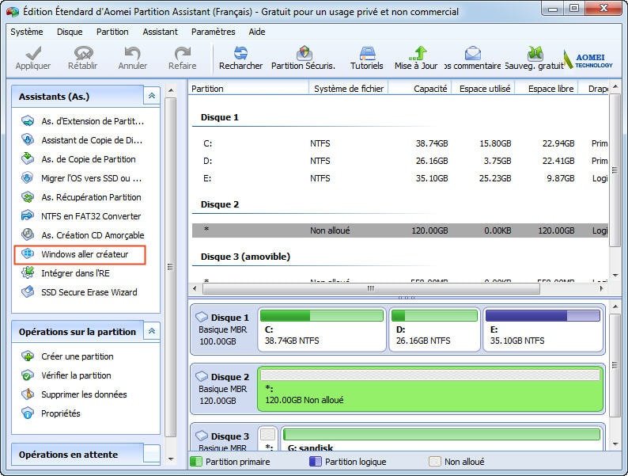This screenshot has width=628, height=476.
Task: Click the Rétablir toolbar icon
Action: tap(83, 52)
